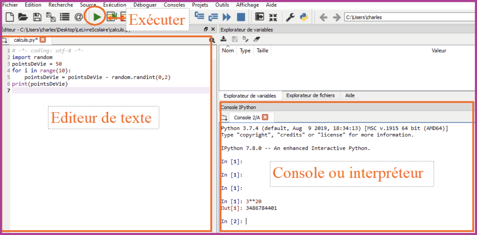
Task: Save all open files
Action: (50, 17)
